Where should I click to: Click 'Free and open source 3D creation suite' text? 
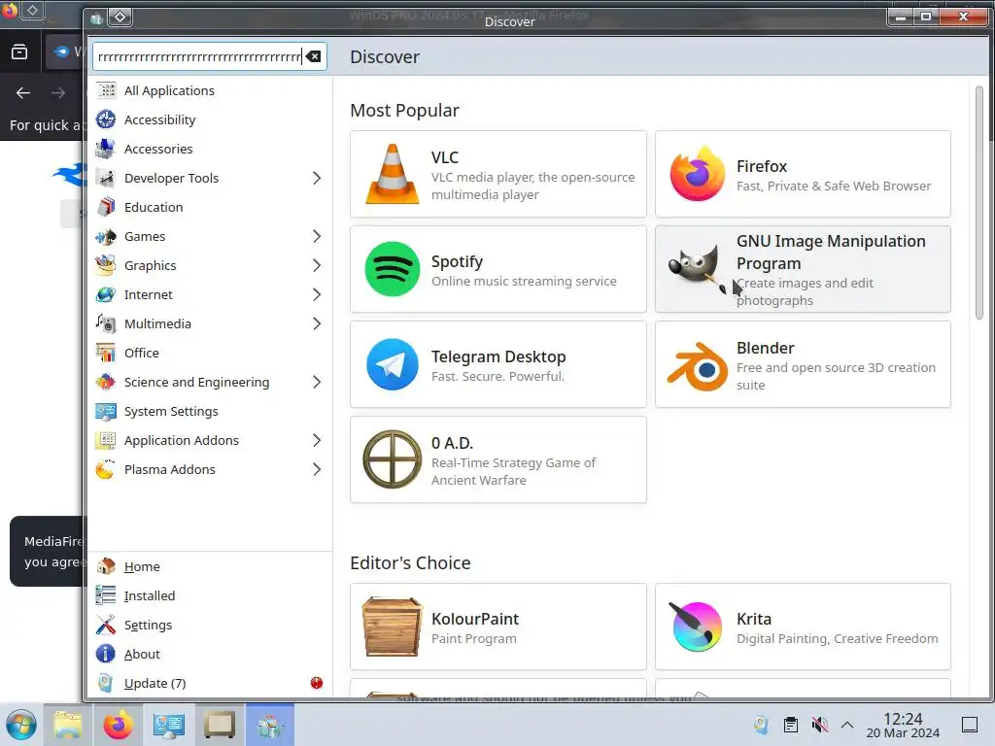click(836, 376)
